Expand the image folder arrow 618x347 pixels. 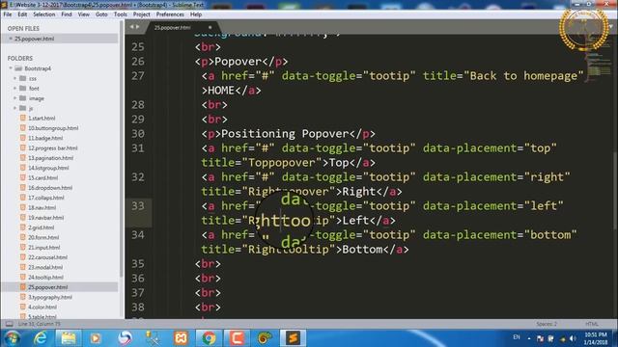pos(15,98)
